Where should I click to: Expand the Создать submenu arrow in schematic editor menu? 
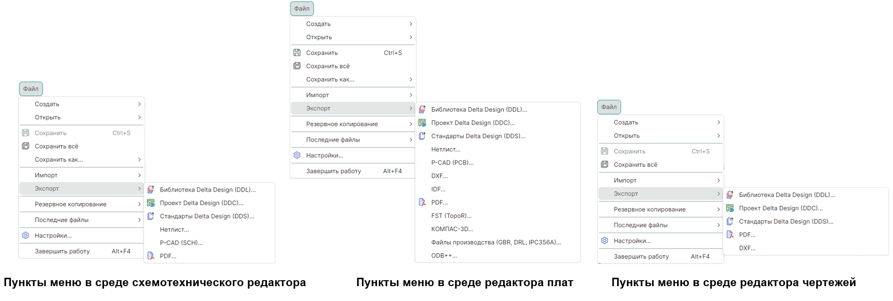pos(139,104)
